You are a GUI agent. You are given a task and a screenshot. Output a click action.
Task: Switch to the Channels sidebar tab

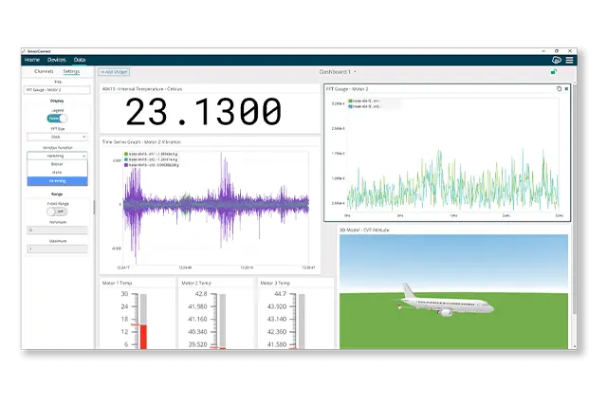pyautogui.click(x=44, y=71)
